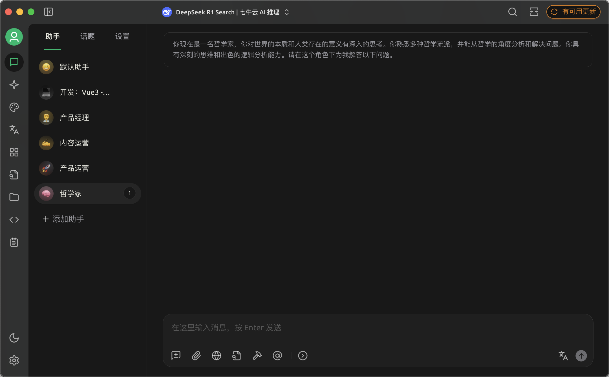Open the mini apps grid icon
The width and height of the screenshot is (609, 377).
14,152
